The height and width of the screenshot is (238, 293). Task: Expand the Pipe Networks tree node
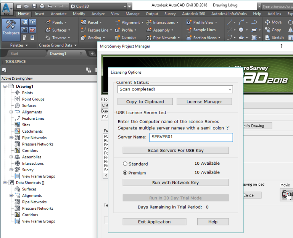pos(11,138)
